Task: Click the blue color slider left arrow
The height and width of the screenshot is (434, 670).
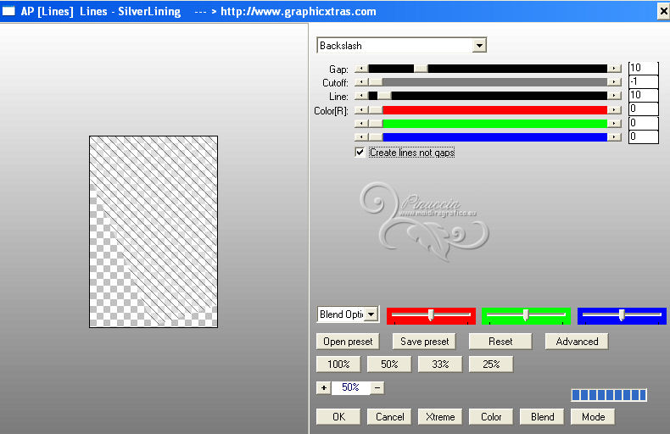Action: pos(361,137)
